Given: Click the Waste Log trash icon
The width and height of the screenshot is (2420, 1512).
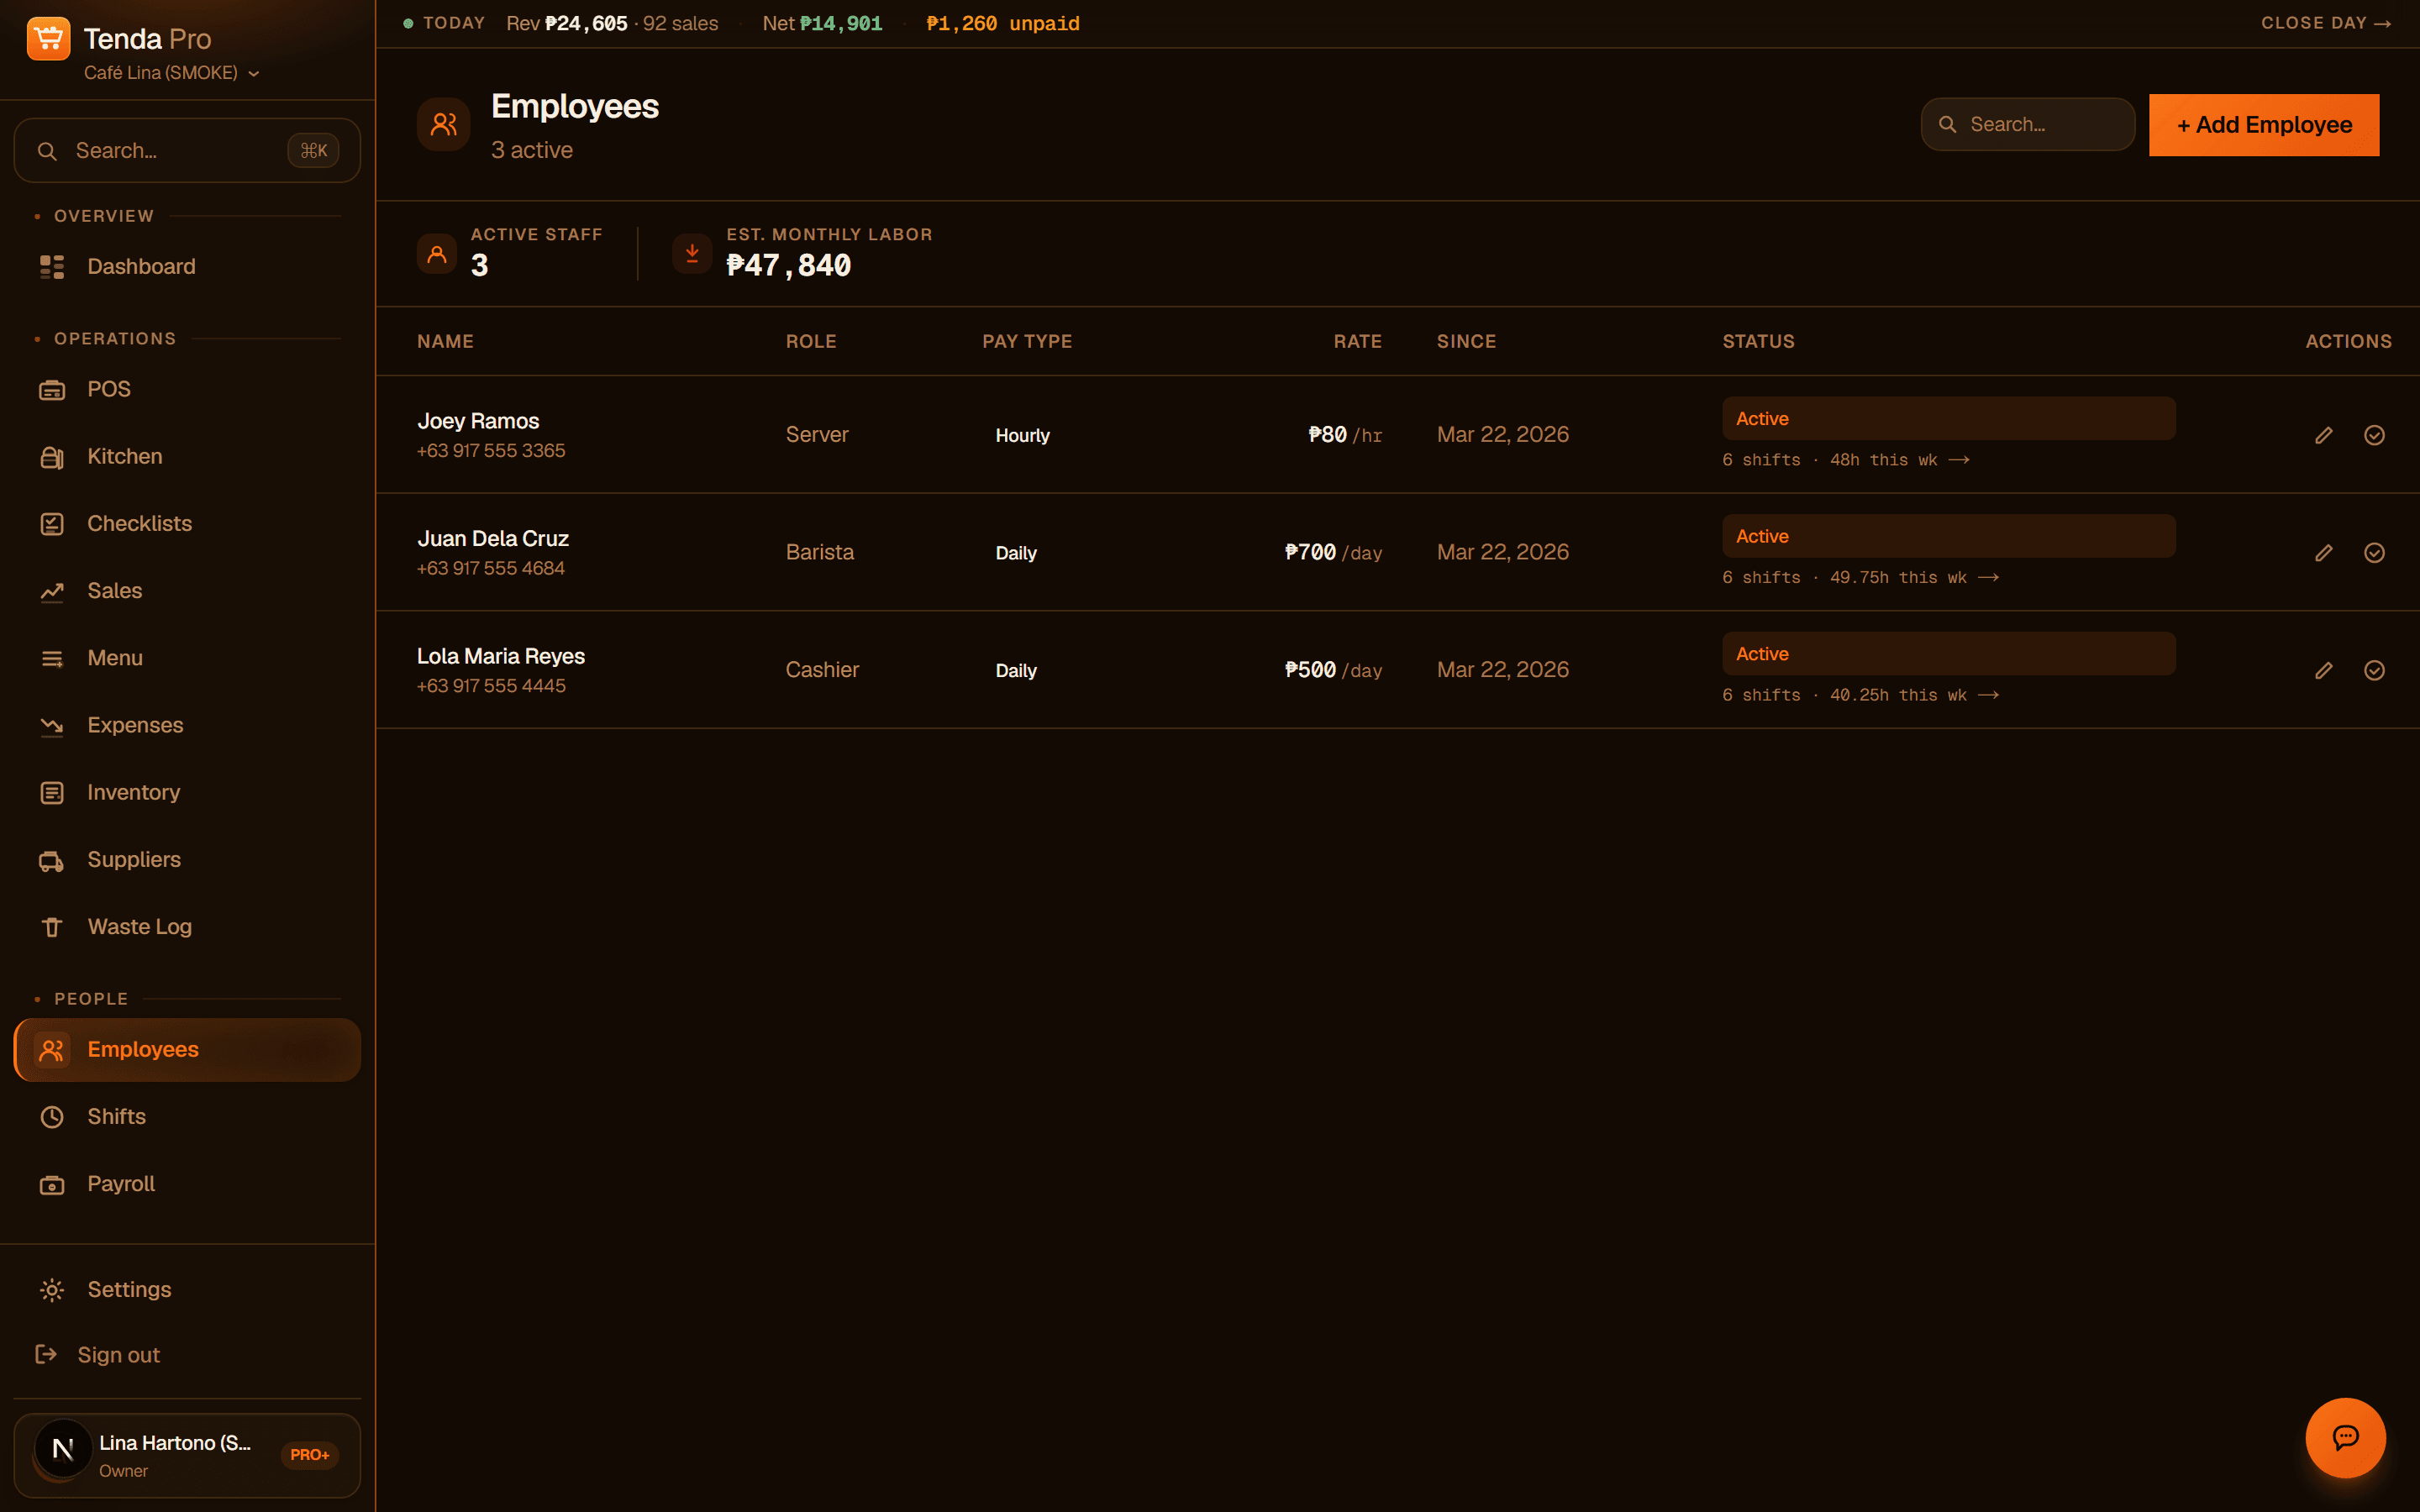Looking at the screenshot, I should click(52, 928).
